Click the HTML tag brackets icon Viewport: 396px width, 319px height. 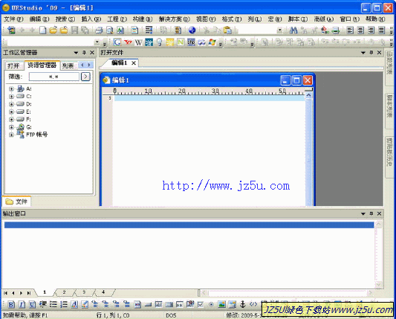[x=253, y=304]
